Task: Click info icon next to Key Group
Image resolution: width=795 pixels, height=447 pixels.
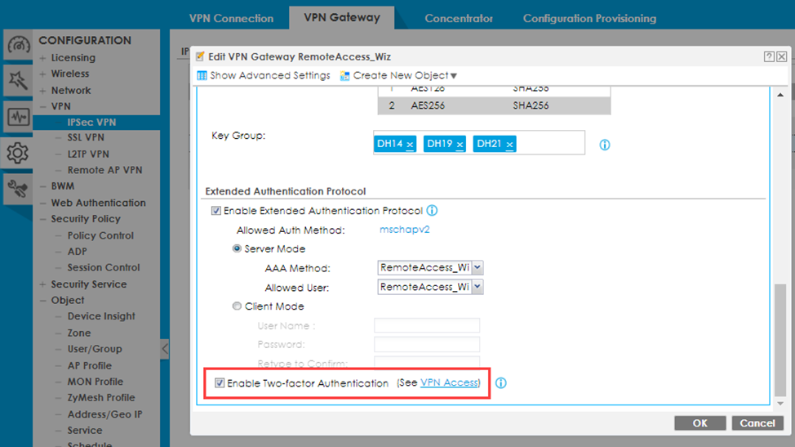Action: click(605, 145)
